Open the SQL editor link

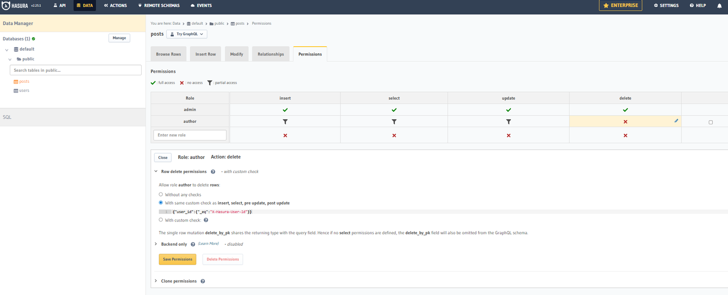tap(7, 117)
